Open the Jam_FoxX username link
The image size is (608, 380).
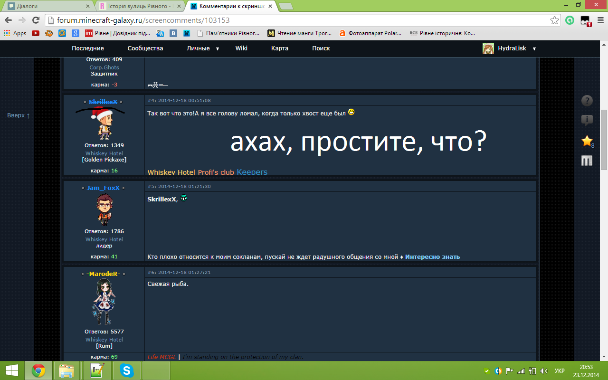pyautogui.click(x=103, y=188)
